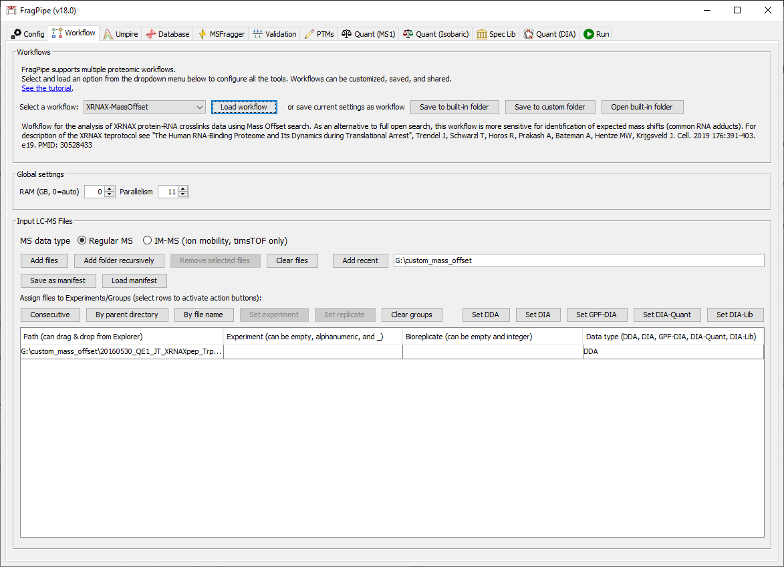Click the green Run play icon

pyautogui.click(x=588, y=34)
